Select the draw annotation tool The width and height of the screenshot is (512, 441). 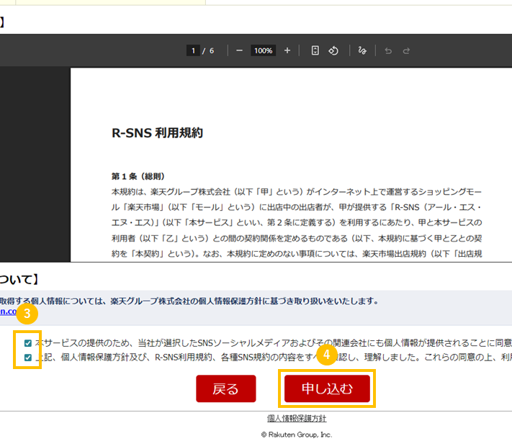tap(362, 51)
